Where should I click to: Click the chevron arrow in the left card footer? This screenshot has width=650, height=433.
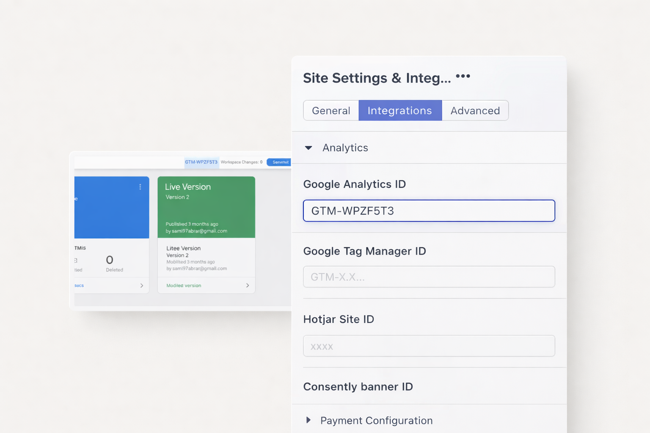click(x=141, y=285)
